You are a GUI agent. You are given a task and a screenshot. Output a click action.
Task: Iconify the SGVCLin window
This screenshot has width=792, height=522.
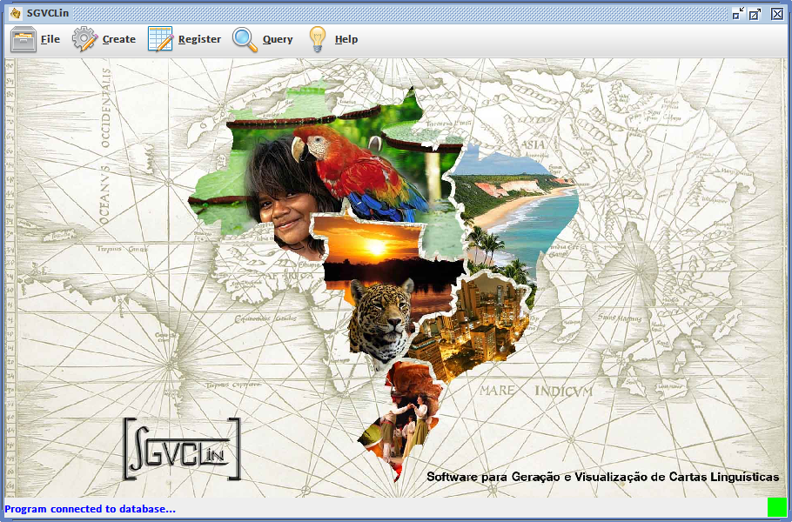738,13
